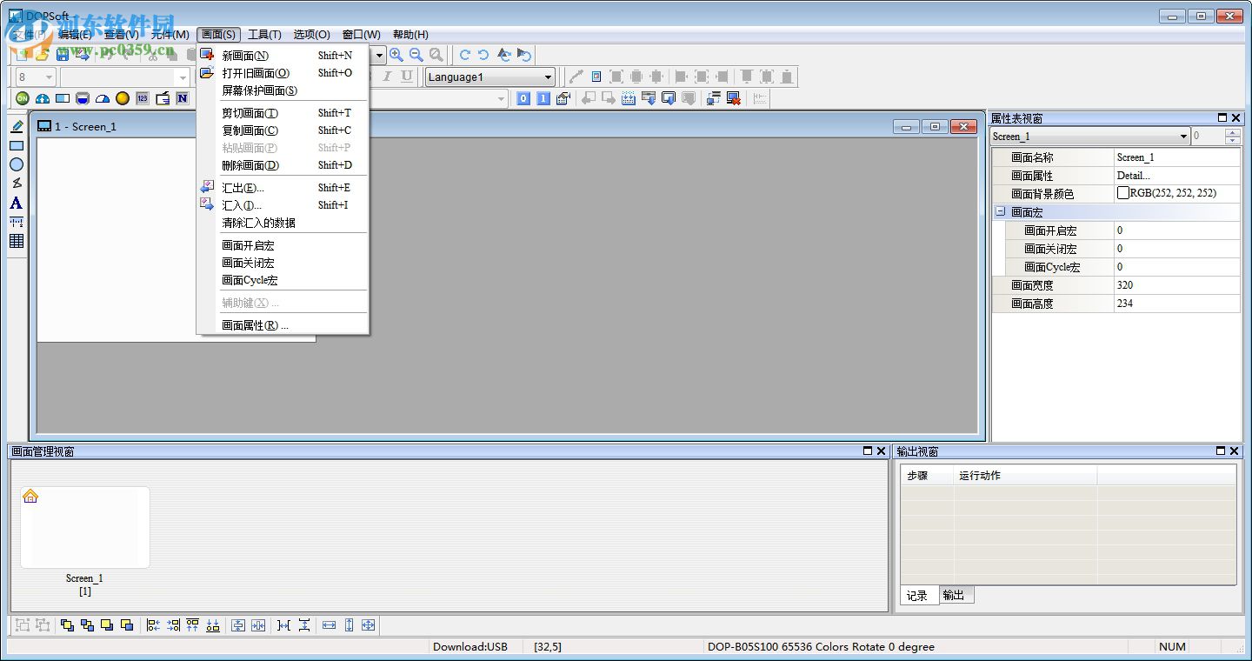The height and width of the screenshot is (661, 1252).
Task: Click the pipe tank element icon
Action: point(83,98)
